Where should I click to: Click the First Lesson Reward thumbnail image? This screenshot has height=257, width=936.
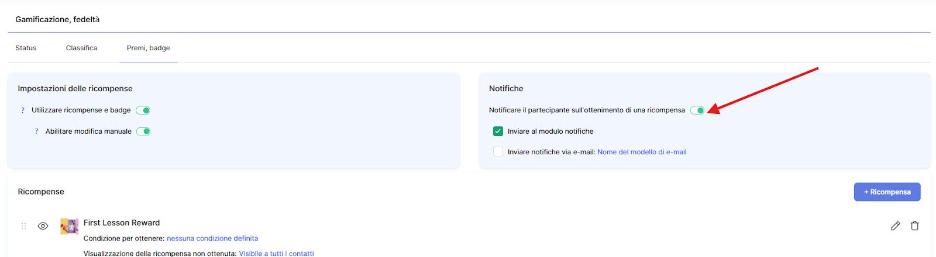coord(69,226)
